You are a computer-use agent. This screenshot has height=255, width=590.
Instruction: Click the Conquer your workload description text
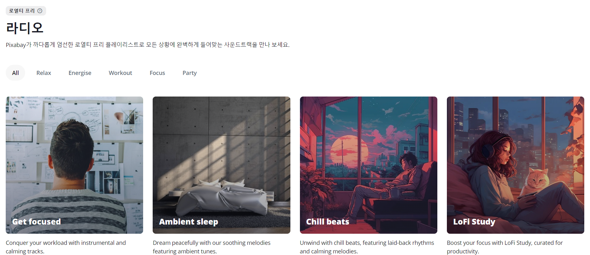tap(66, 247)
